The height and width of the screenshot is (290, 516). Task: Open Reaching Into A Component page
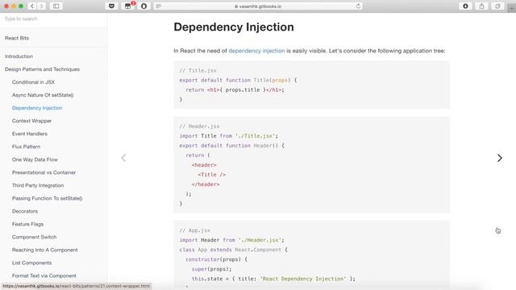45,250
